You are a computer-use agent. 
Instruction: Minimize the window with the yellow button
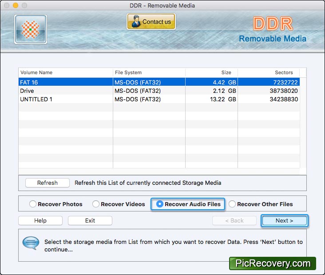click(x=16, y=5)
